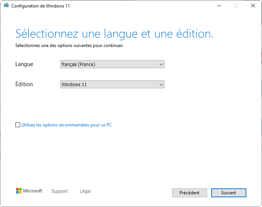Go back with the Précédent button
The height and width of the screenshot is (207, 262).
point(189,193)
